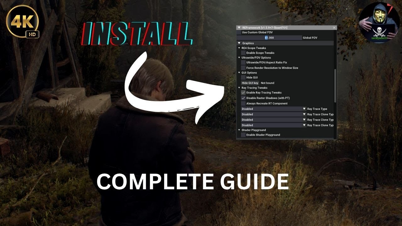Uncheck Enable Ray Tracing Tweaks
This screenshot has width=402, height=226.
click(x=243, y=93)
